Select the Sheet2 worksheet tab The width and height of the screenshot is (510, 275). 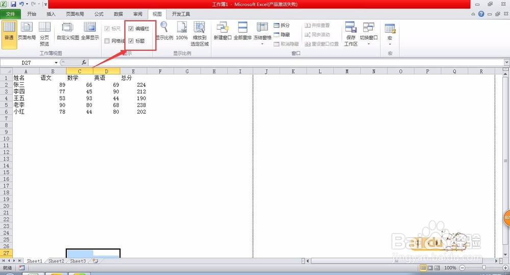pos(56,261)
